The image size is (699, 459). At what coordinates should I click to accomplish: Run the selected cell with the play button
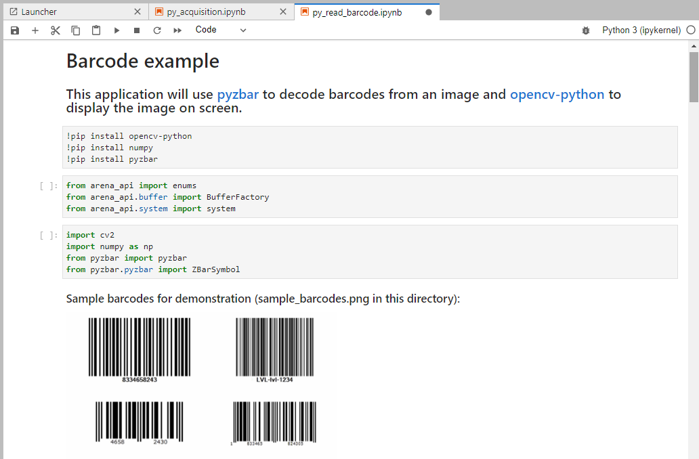click(116, 30)
